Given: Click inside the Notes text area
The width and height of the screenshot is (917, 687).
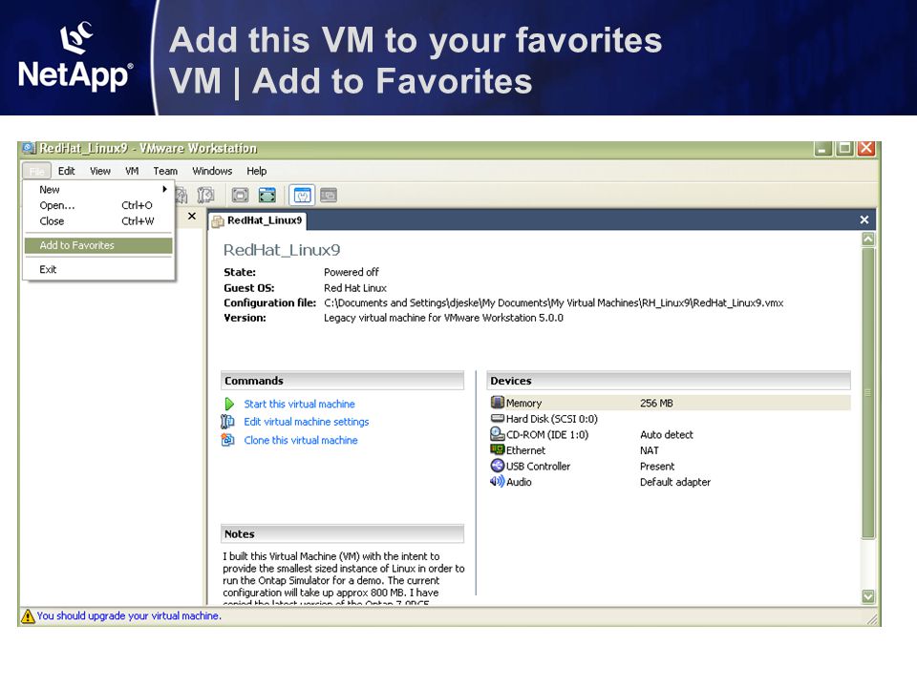Looking at the screenshot, I should 343,576.
